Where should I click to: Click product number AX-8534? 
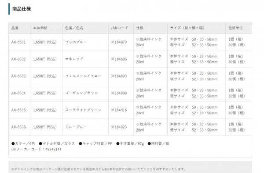pyautogui.click(x=18, y=93)
